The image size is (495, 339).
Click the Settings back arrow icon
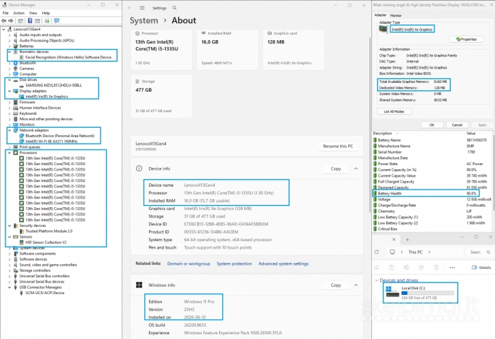[x=130, y=8]
